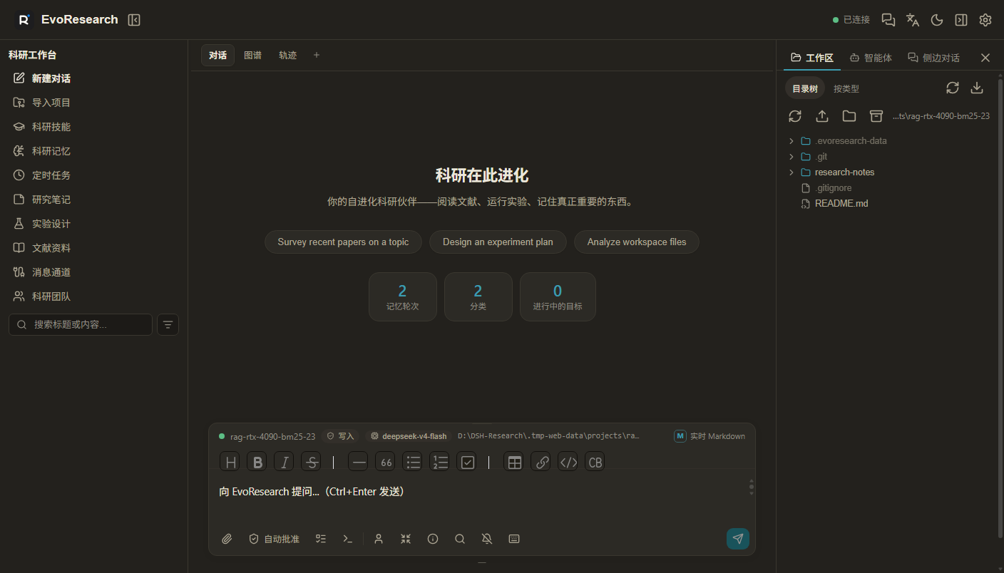Image resolution: width=1004 pixels, height=573 pixels.
Task: Apply italic formatting in the editor
Action: click(285, 462)
